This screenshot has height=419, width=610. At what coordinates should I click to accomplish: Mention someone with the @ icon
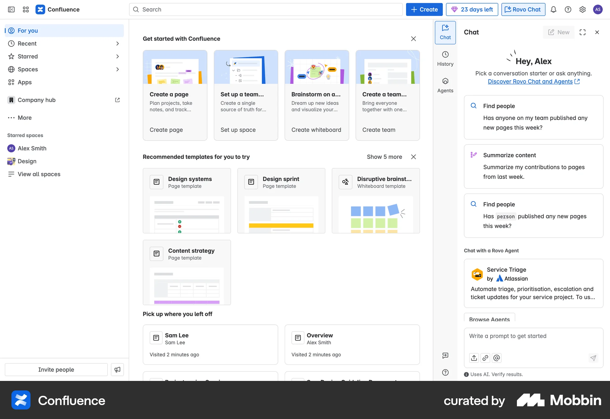tap(497, 358)
